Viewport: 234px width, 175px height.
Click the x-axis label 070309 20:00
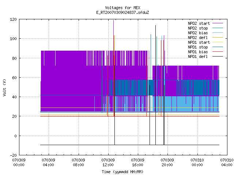(167, 163)
